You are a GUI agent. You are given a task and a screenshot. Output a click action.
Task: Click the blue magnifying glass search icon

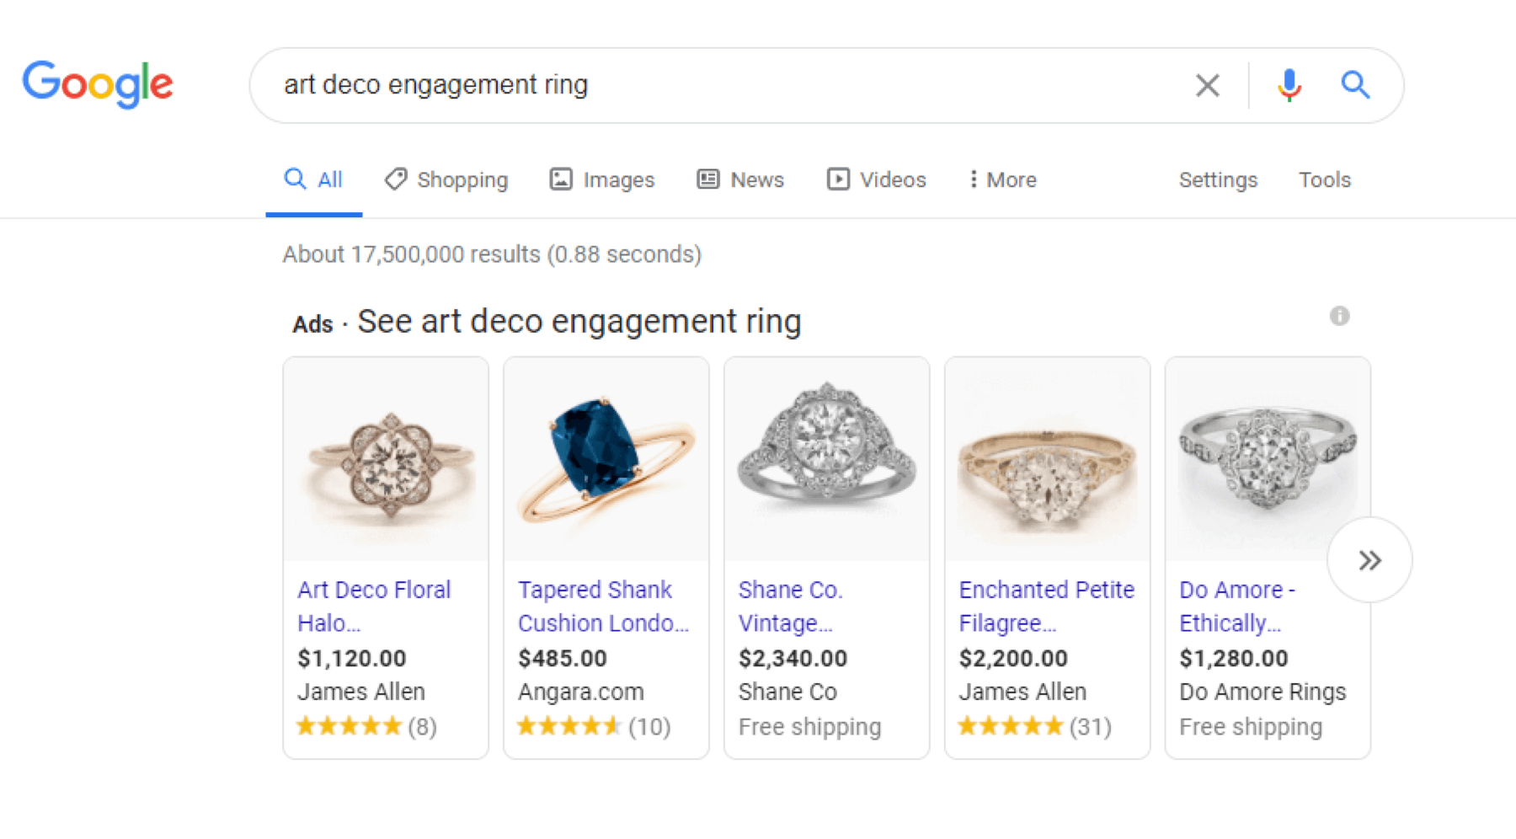pos(1354,85)
